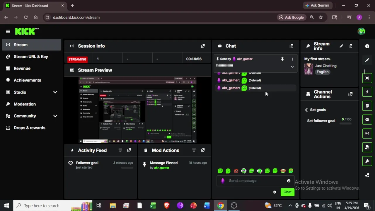This screenshot has height=211, width=375.
Task: Open Moderation page
Action: 32,104
